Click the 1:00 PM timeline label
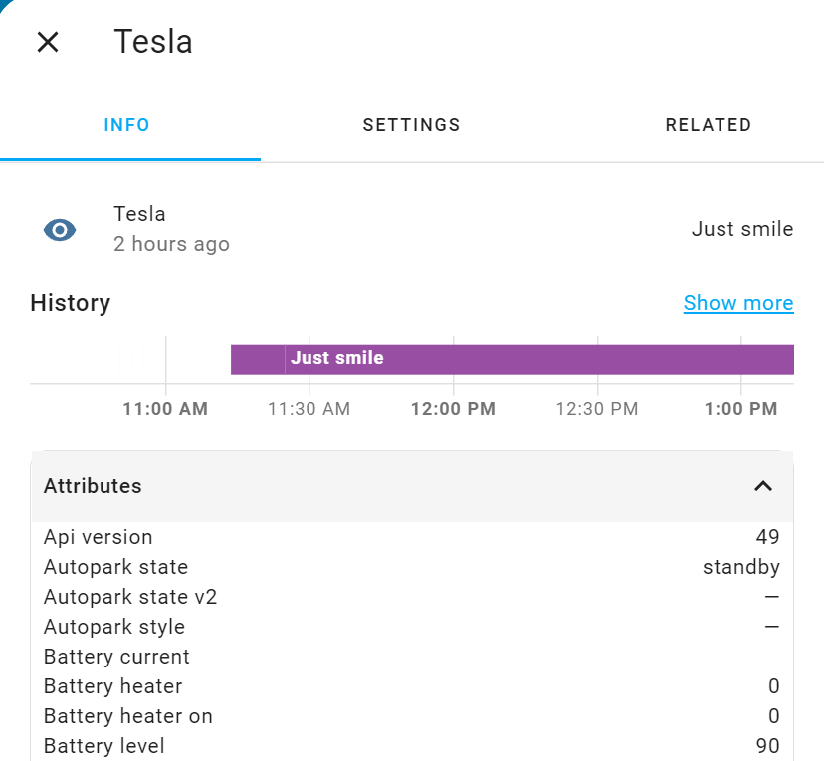 pyautogui.click(x=740, y=408)
